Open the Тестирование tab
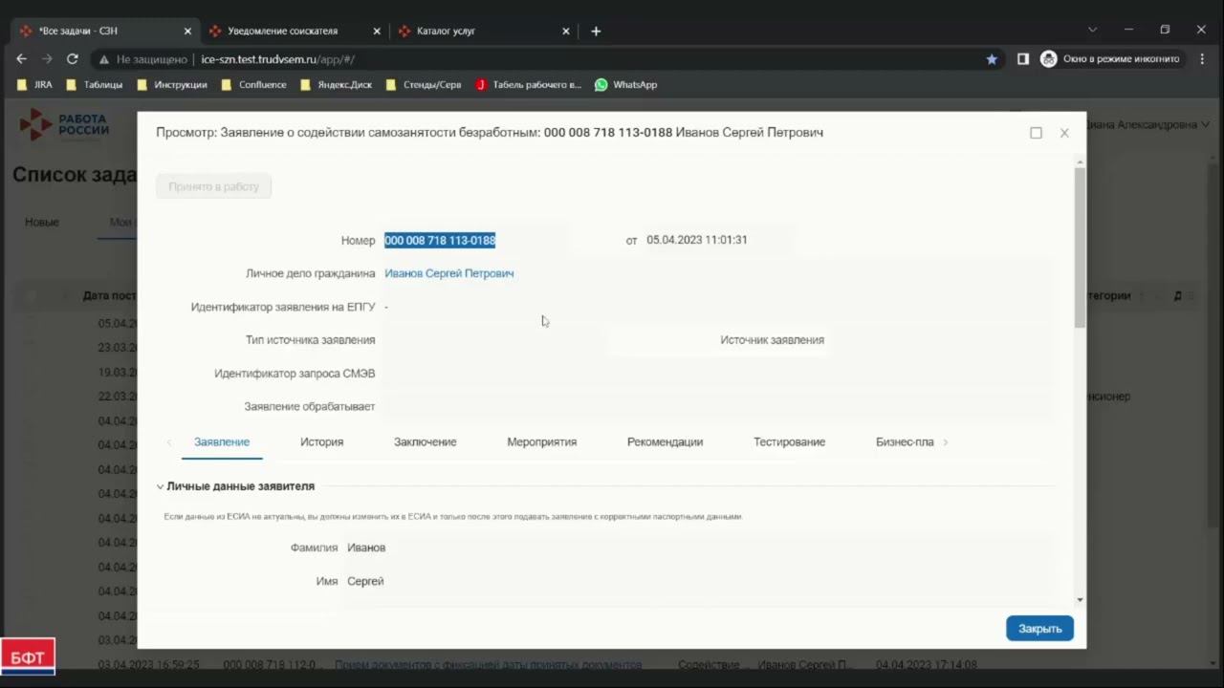The height and width of the screenshot is (688, 1224). coord(789,442)
